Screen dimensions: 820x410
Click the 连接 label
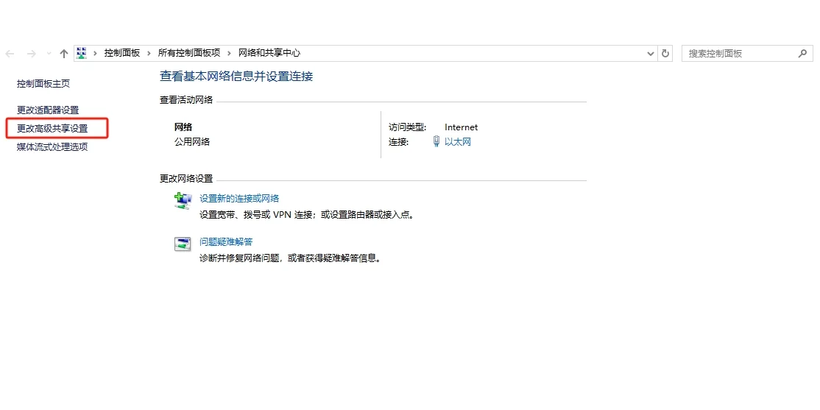click(398, 142)
